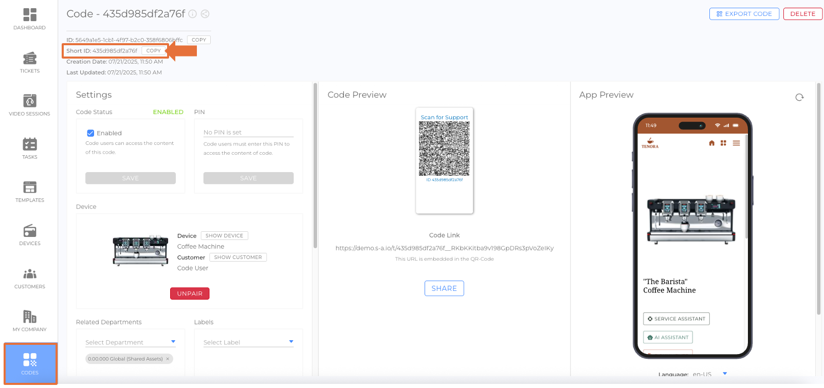Screen dimensions: 824x388
Task: Open the Customers sidebar icon
Action: tap(30, 278)
